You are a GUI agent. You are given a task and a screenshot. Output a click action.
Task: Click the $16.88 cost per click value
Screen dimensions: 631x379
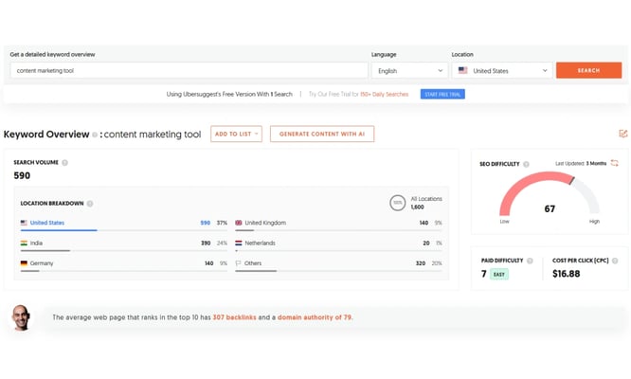coord(567,274)
